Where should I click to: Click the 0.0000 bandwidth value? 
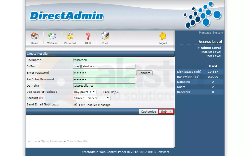213,77
